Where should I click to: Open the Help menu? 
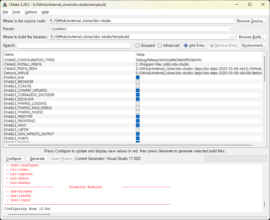click(45, 12)
